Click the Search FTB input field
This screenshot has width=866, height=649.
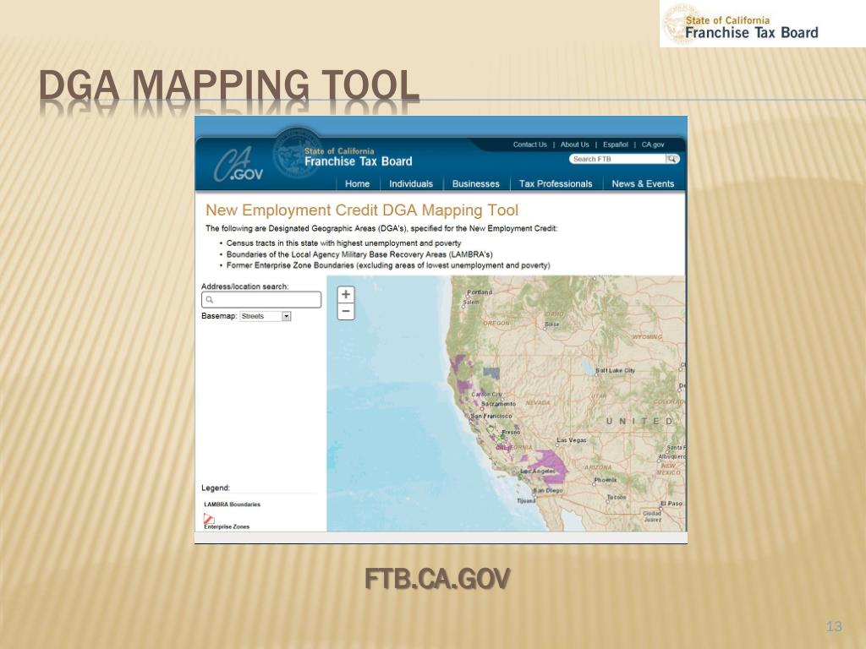tap(617, 159)
